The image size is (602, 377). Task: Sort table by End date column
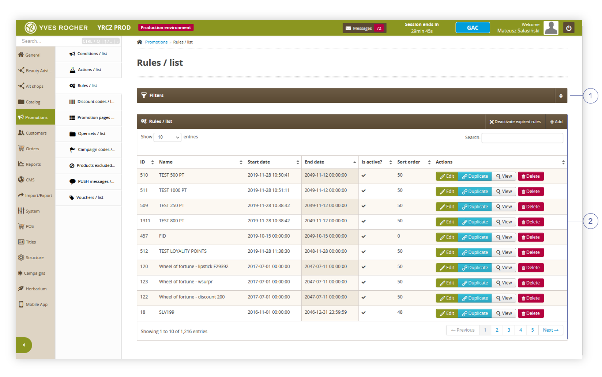click(x=330, y=162)
